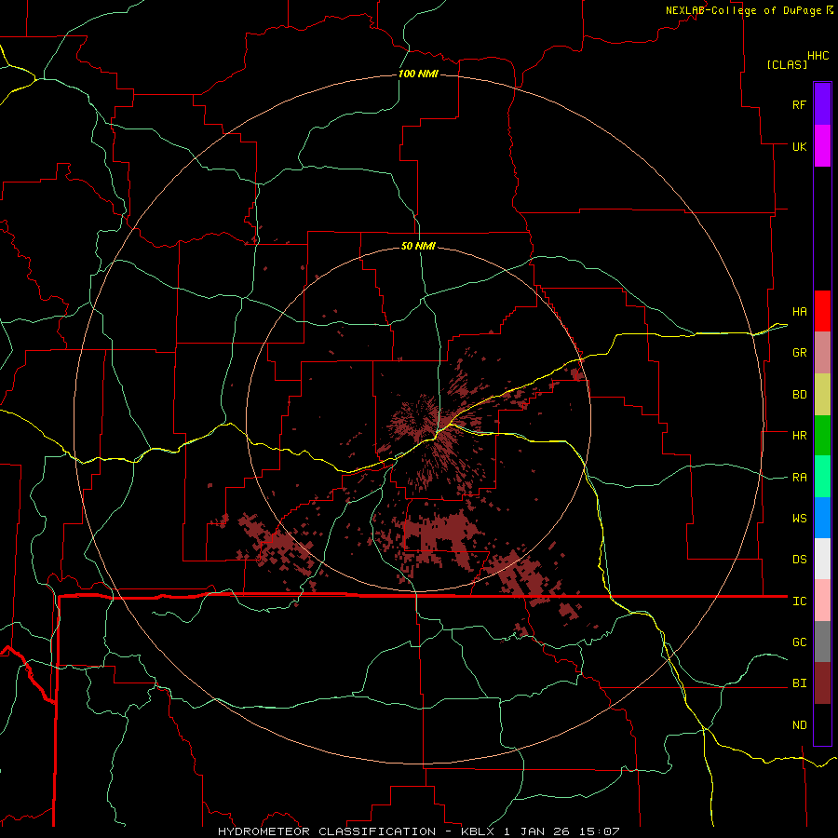Click the HR legend label

(x=800, y=436)
